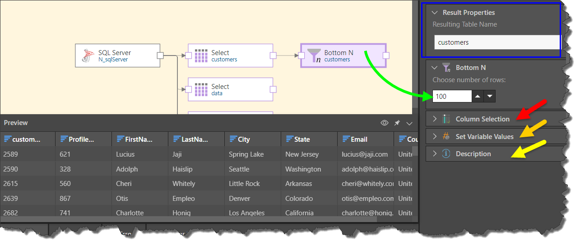580x246 pixels.
Task: Click the Select customers grid icon
Action: click(x=200, y=56)
